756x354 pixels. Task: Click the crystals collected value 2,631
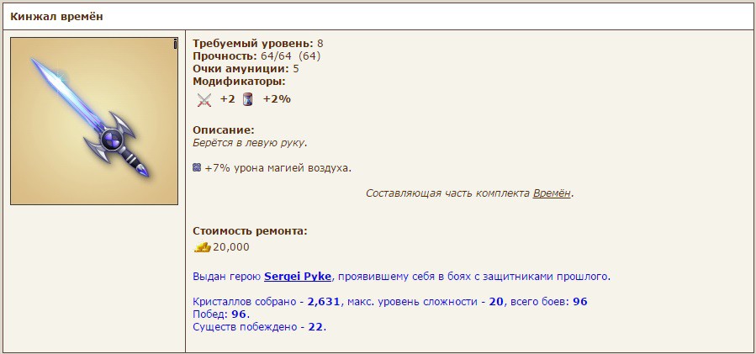(x=324, y=303)
